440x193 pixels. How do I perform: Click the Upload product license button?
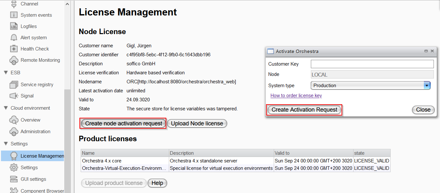114,183
